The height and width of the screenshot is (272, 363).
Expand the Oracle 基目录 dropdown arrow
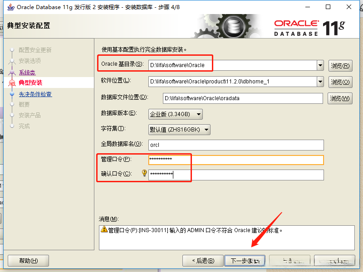coord(320,65)
